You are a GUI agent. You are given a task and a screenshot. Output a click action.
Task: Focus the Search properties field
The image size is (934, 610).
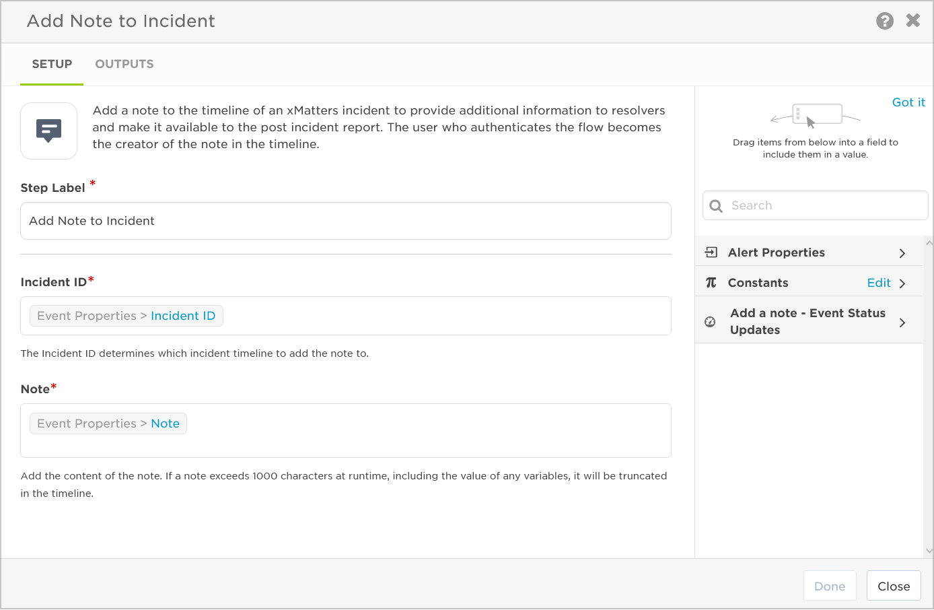click(816, 205)
